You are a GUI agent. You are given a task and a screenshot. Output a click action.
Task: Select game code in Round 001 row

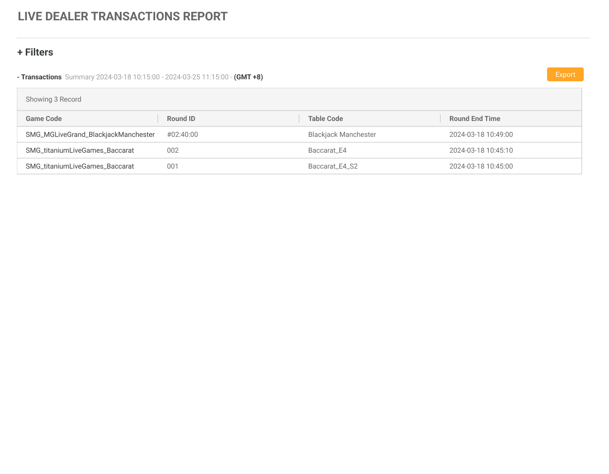pyautogui.click(x=80, y=166)
